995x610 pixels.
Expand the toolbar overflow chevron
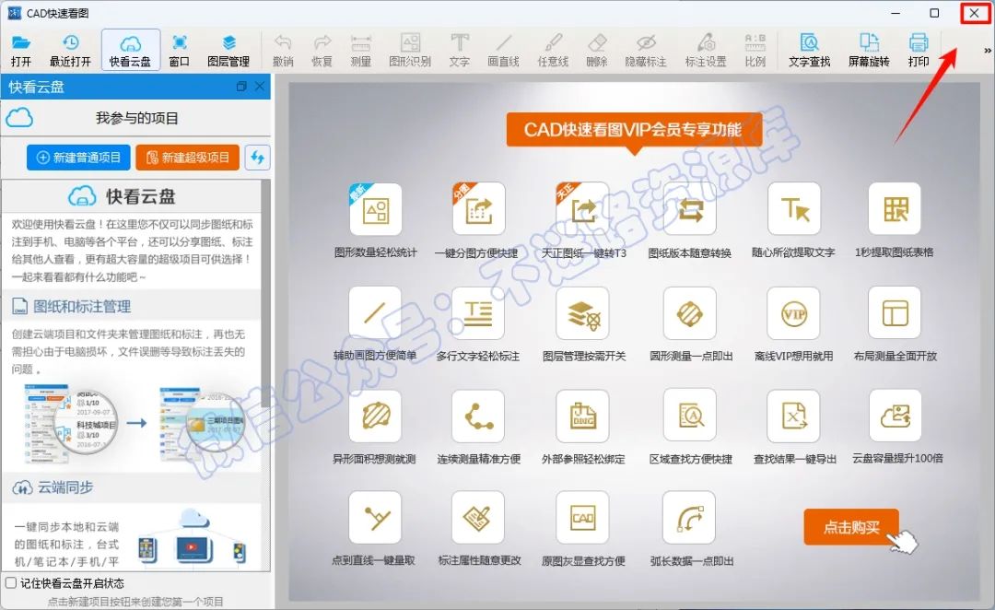click(988, 51)
